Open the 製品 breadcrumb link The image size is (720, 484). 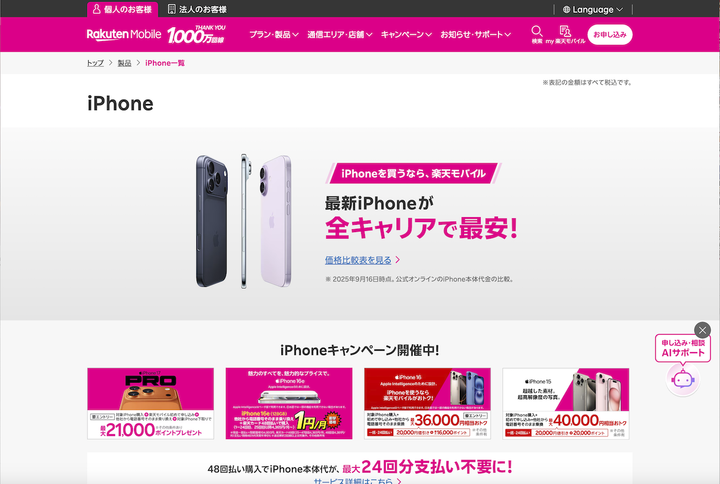pyautogui.click(x=125, y=63)
